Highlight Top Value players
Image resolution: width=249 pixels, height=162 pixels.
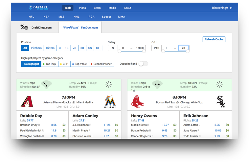79,64
